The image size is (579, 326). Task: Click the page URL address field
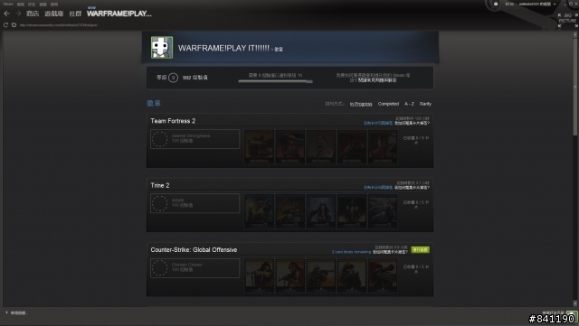tap(58, 25)
